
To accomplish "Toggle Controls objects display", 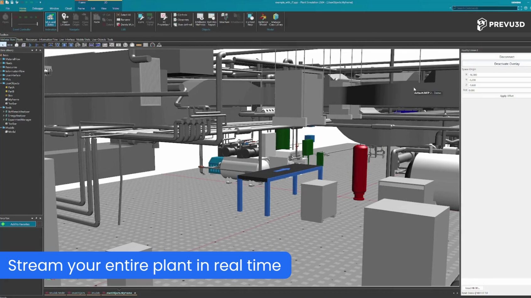I will click(x=180, y=15).
